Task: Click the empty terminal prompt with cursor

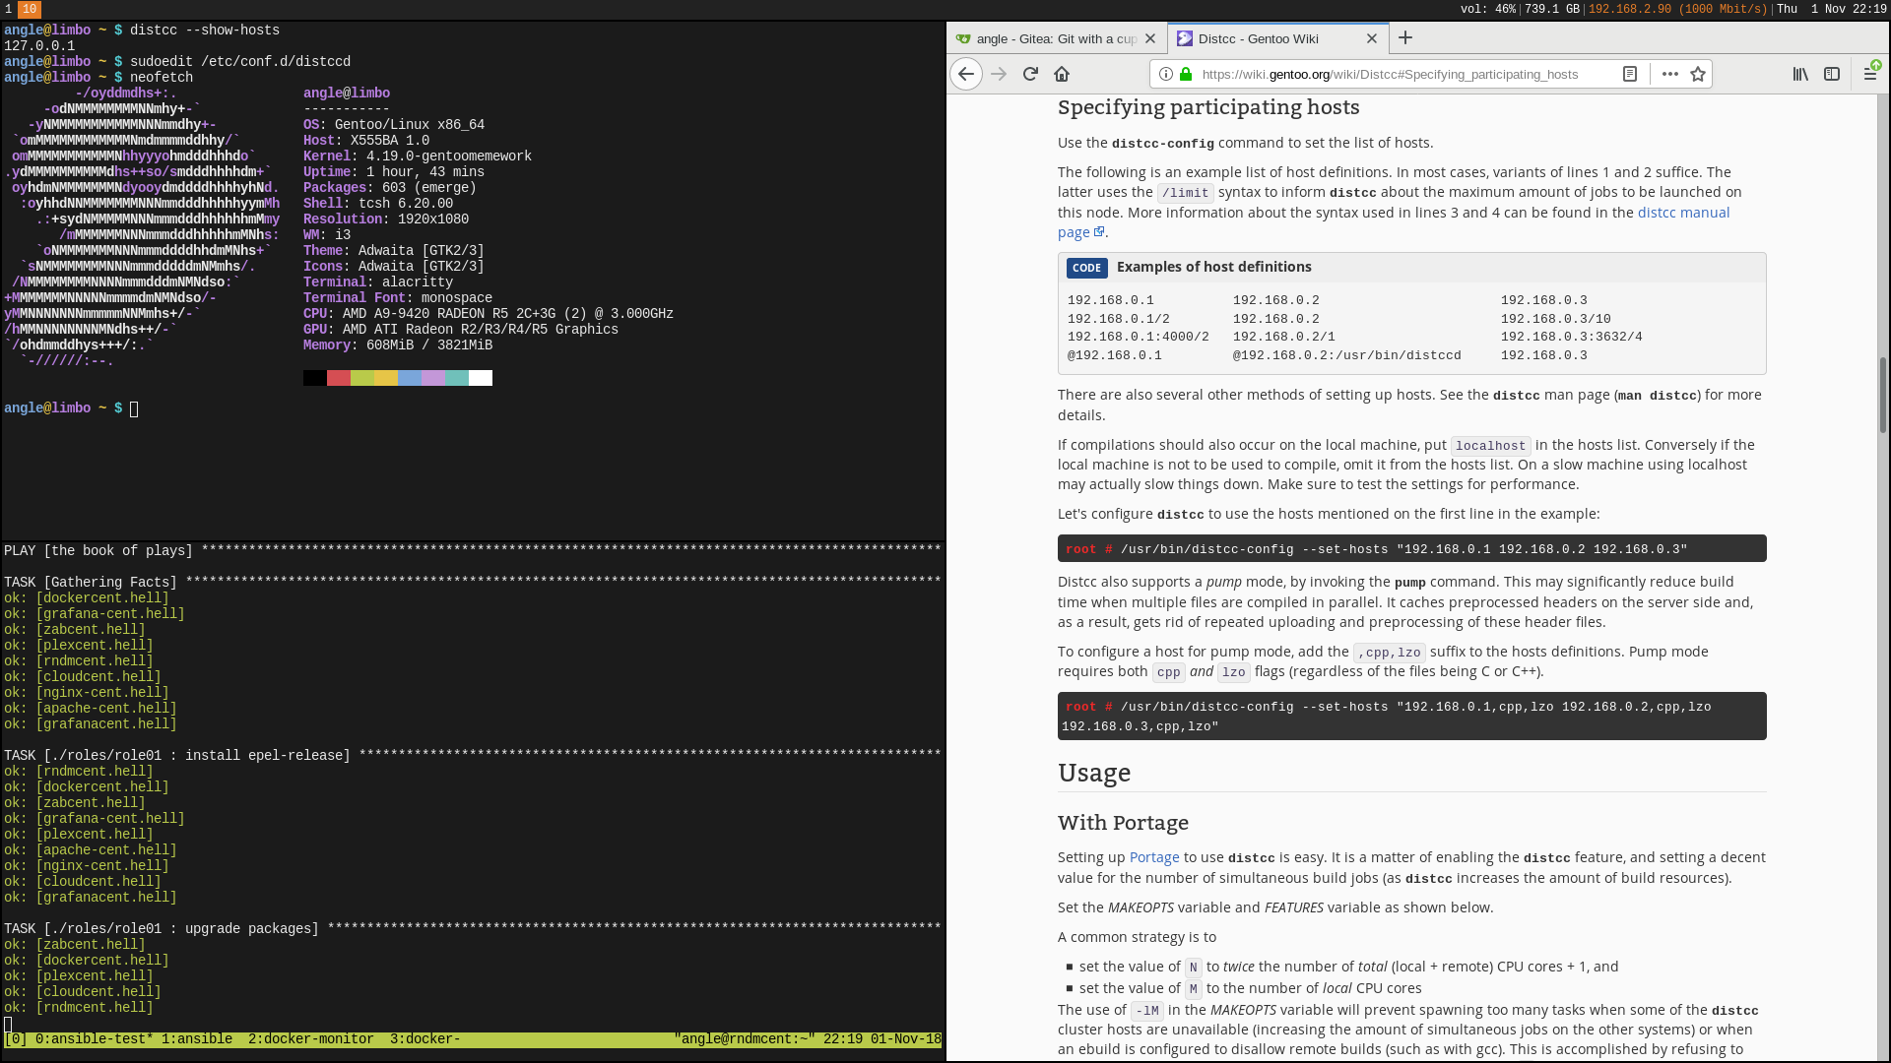Action: [71, 408]
